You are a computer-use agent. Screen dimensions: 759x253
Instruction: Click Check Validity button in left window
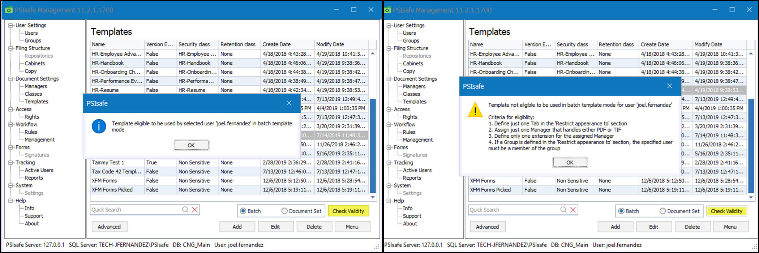[x=348, y=211]
